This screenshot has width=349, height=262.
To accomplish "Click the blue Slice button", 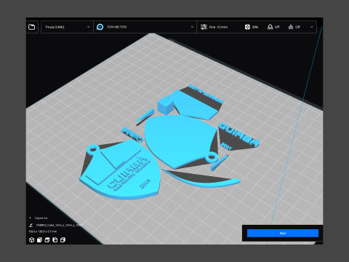I will (x=283, y=233).
